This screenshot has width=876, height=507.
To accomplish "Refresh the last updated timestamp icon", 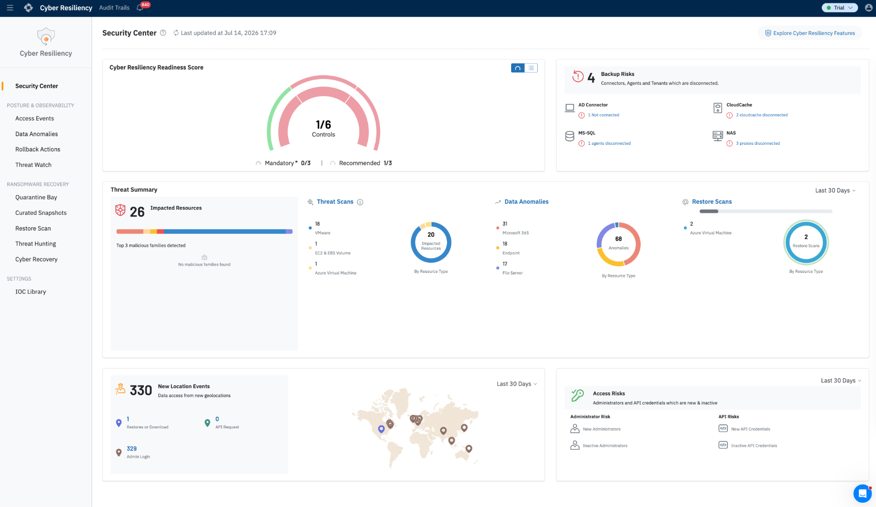I will click(x=176, y=33).
